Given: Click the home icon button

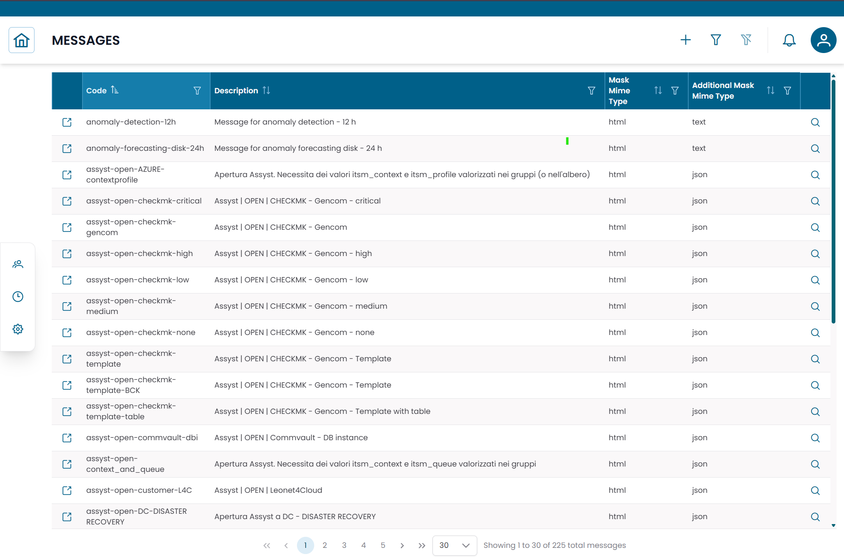Looking at the screenshot, I should pyautogui.click(x=21, y=40).
